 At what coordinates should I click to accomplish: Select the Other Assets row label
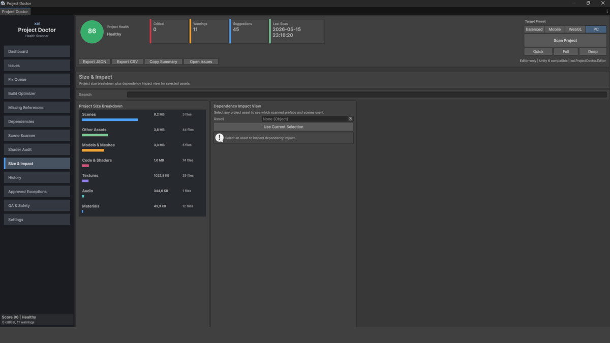click(x=95, y=130)
